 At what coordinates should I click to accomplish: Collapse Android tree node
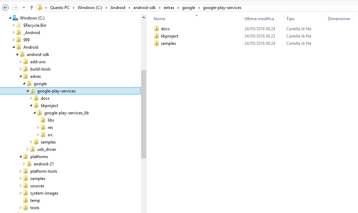click(14, 47)
